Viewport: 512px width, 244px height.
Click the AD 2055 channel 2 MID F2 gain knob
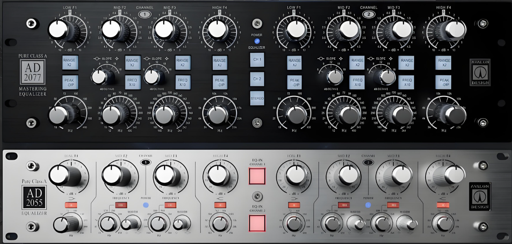346,176
